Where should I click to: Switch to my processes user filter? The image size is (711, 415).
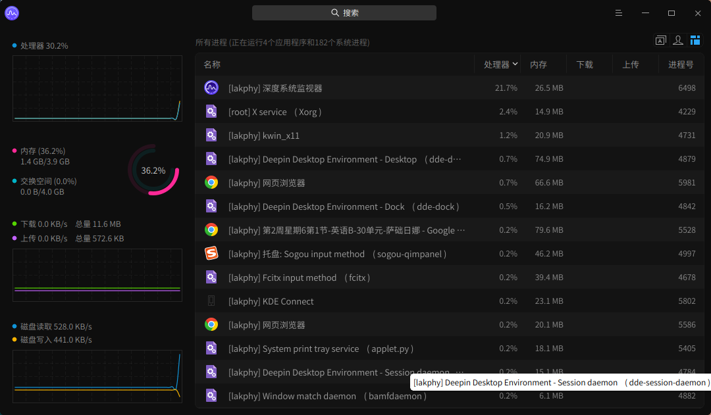[x=677, y=41]
